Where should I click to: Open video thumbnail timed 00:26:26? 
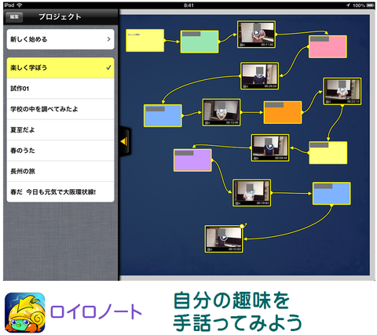click(x=259, y=76)
